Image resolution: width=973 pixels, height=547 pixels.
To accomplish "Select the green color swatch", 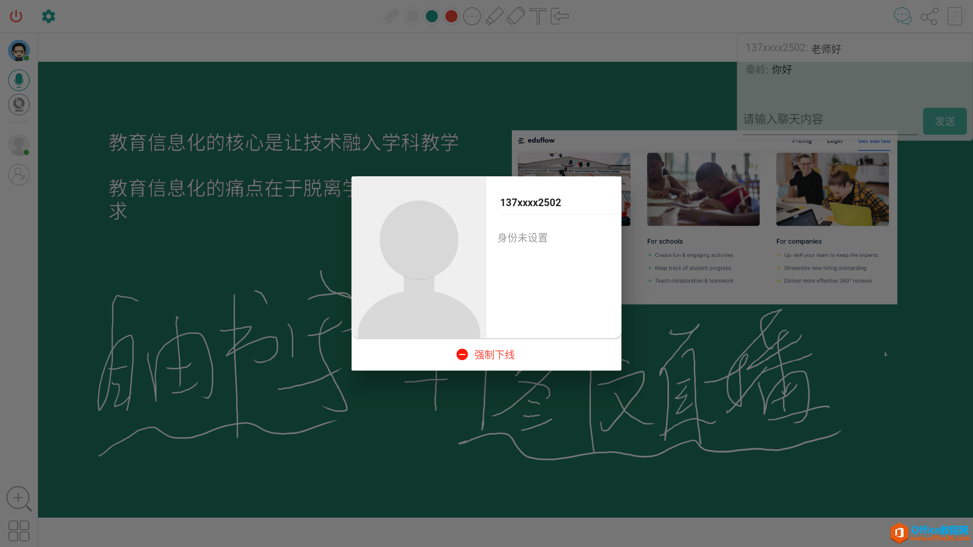I will click(x=431, y=16).
